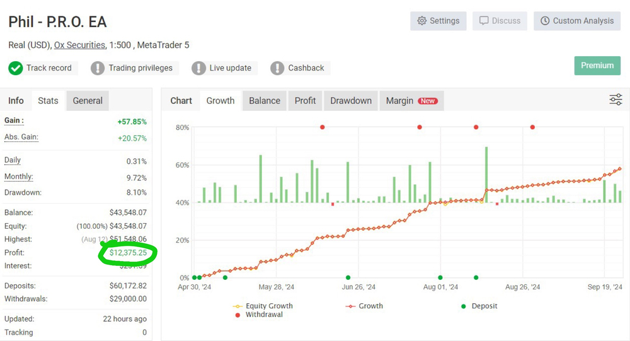Viewport: 630px width, 341px height.
Task: Click the speech bubble icon in Discuss
Action: tap(484, 21)
